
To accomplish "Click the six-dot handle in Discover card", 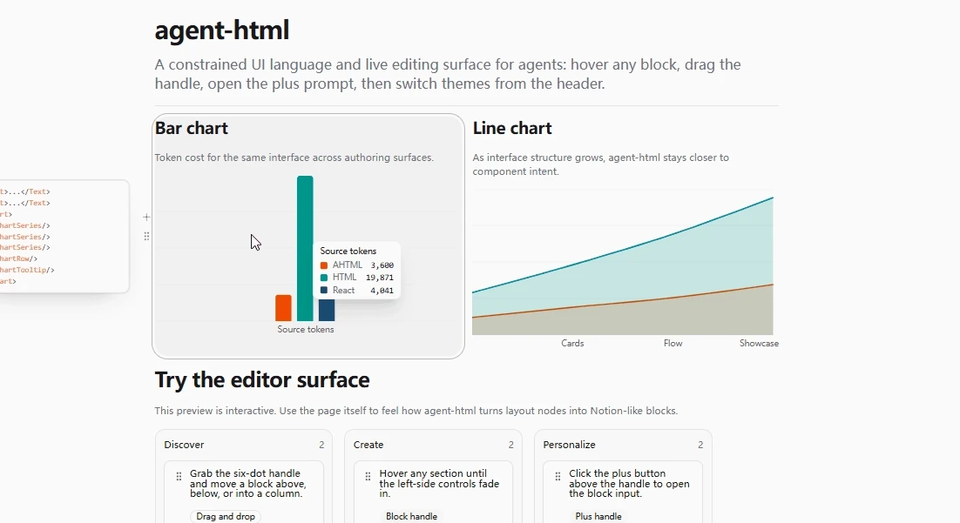I will pos(179,476).
